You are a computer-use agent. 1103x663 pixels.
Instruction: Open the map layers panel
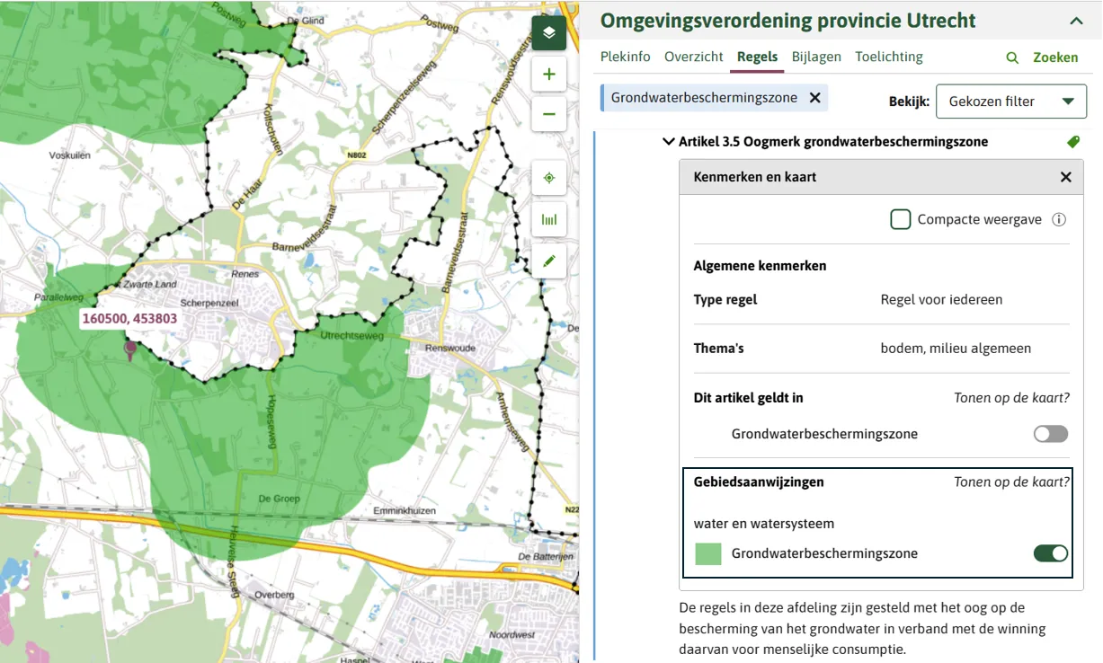click(548, 33)
